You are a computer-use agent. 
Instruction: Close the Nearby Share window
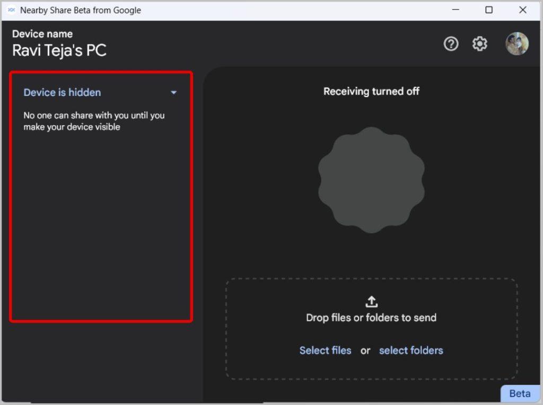pyautogui.click(x=522, y=10)
